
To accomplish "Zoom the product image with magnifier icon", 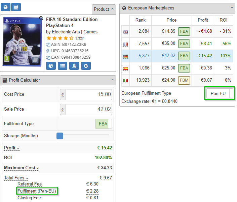I will [41, 18].
